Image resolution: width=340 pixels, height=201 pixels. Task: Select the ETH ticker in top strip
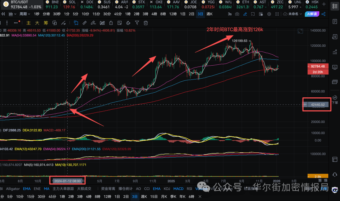tap(242, 4)
